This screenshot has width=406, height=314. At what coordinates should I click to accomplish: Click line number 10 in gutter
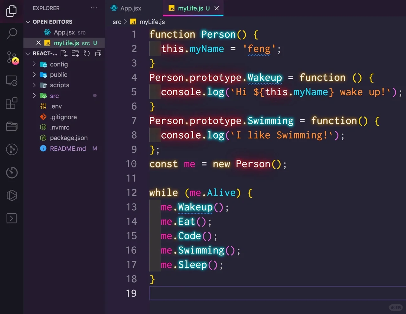coord(131,164)
